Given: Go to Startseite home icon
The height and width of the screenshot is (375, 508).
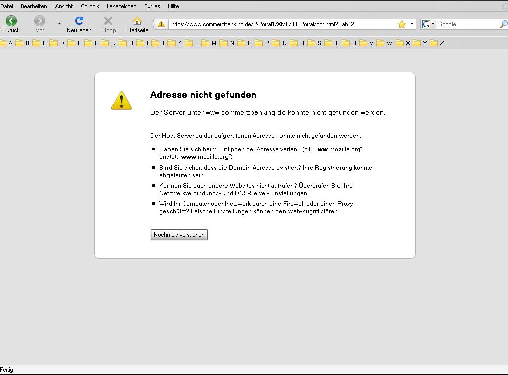Looking at the screenshot, I should [x=137, y=21].
